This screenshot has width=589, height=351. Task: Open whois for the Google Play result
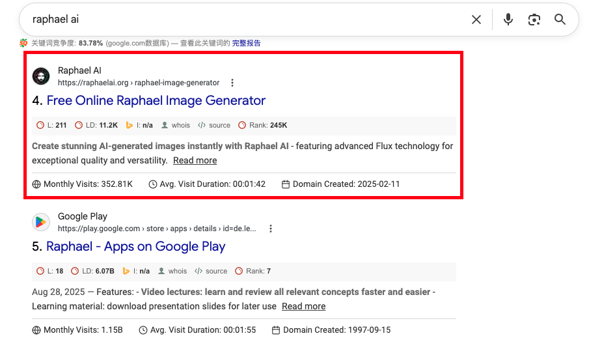pos(172,271)
